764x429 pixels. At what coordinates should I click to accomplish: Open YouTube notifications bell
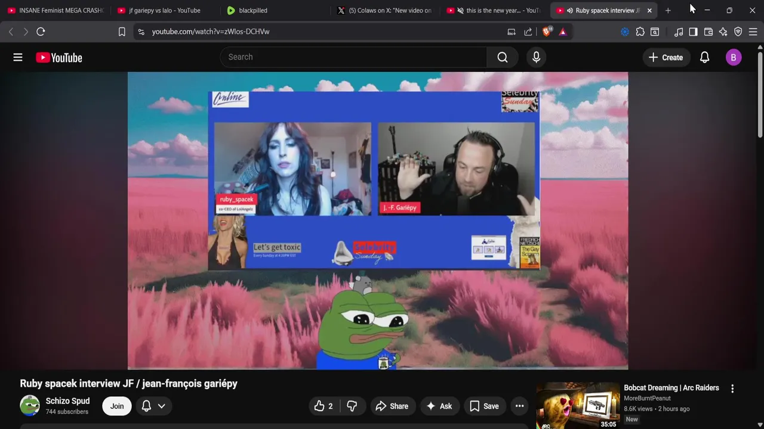pyautogui.click(x=704, y=57)
